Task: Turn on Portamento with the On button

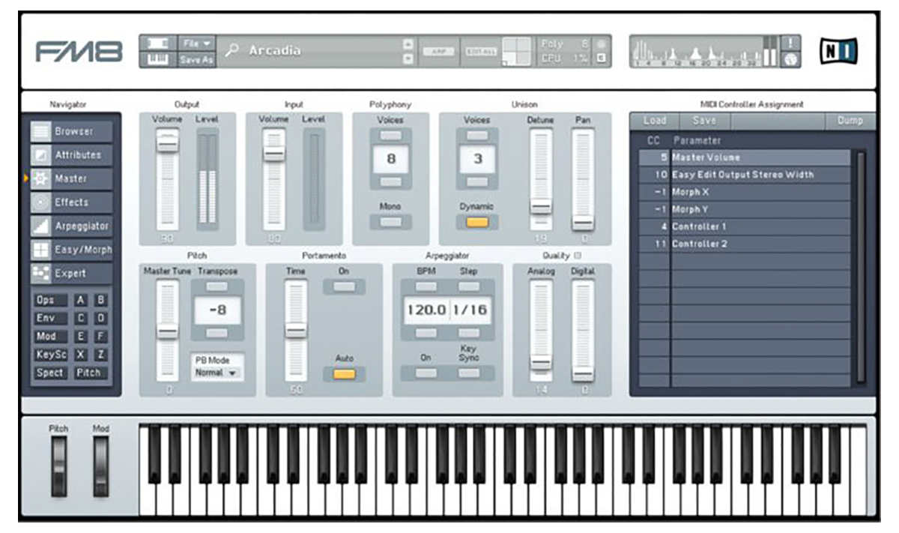Action: [346, 286]
